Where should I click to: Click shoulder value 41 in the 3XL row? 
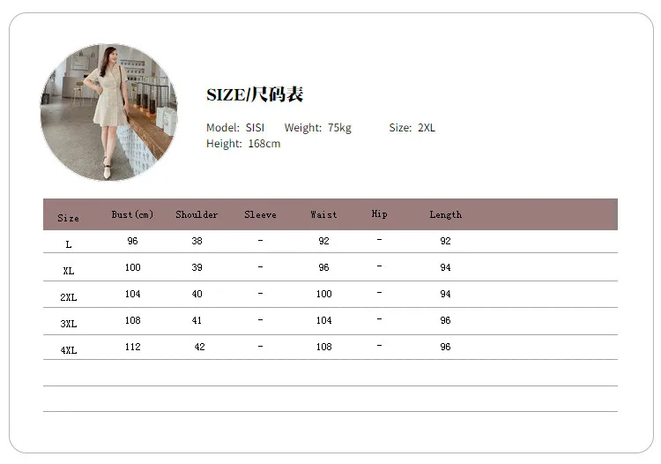coord(197,320)
